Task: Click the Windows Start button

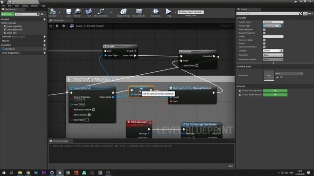Action: 4,173
